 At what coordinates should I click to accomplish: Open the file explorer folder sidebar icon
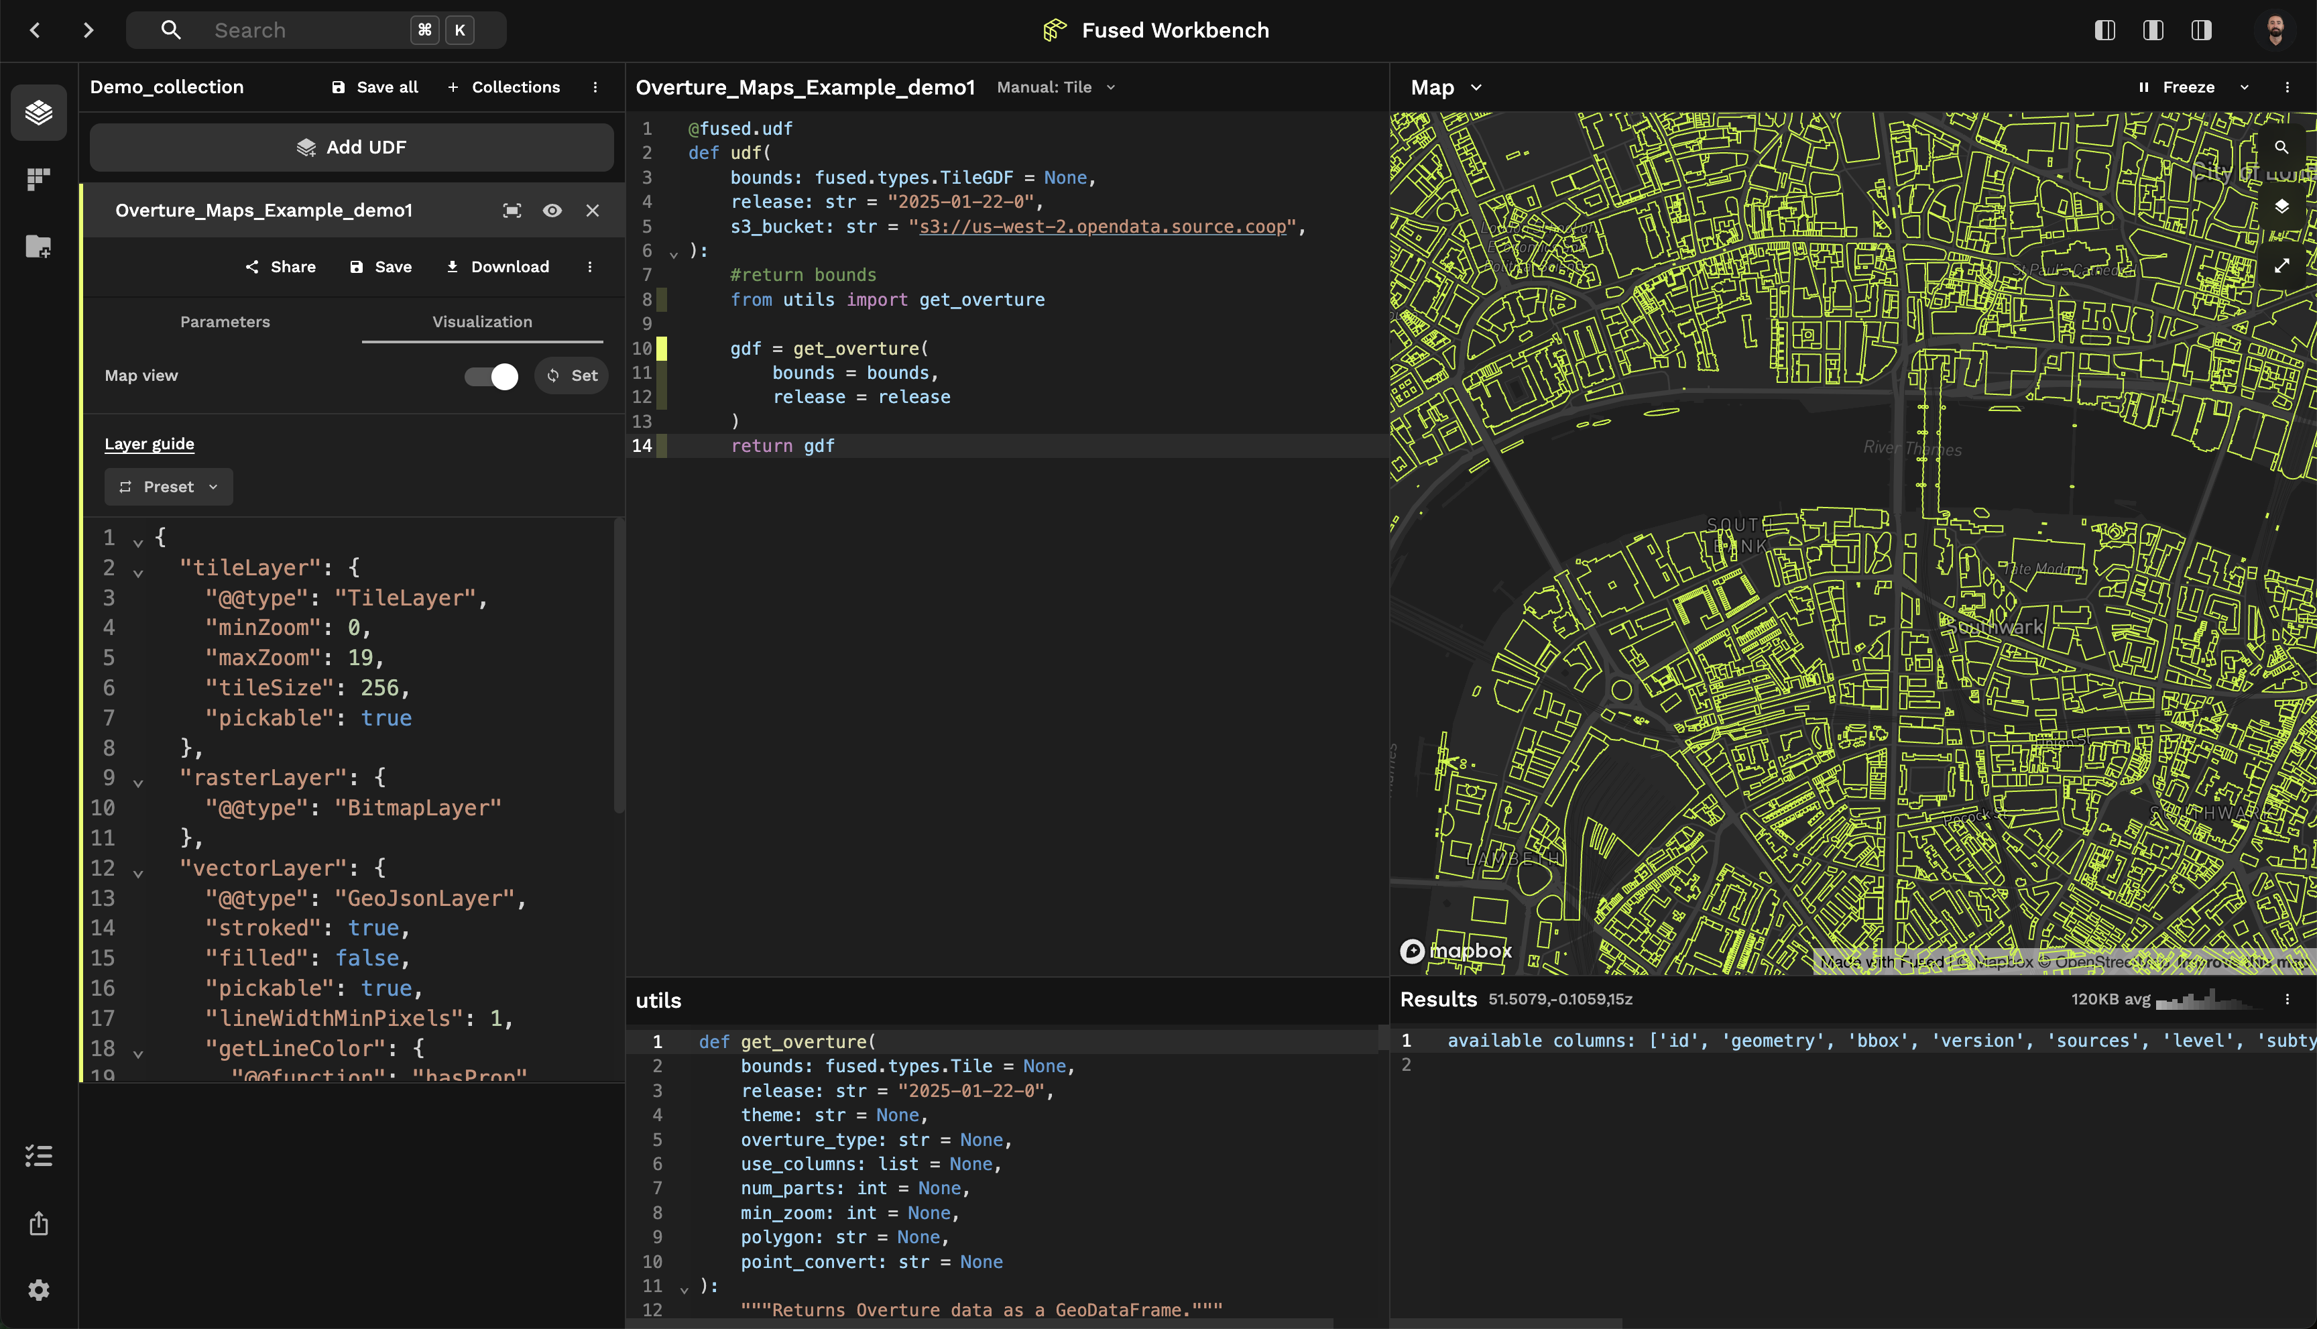pyautogui.click(x=38, y=247)
